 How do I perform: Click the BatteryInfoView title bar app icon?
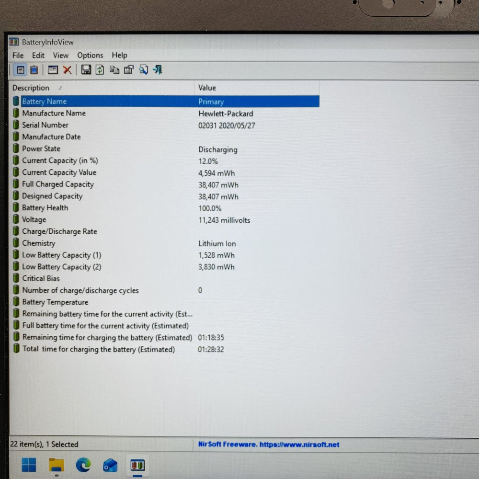[14, 42]
